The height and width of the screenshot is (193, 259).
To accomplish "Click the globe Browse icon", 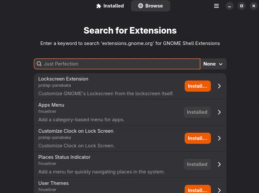I will point(140,6).
